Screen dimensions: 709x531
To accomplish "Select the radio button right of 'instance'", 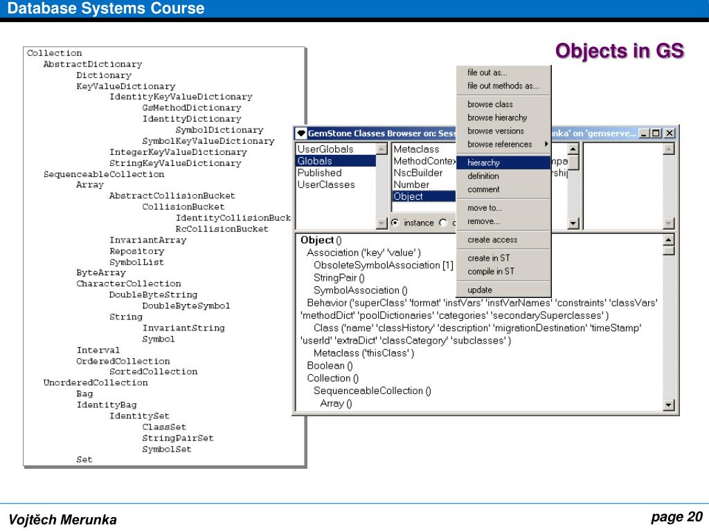I will tap(443, 223).
